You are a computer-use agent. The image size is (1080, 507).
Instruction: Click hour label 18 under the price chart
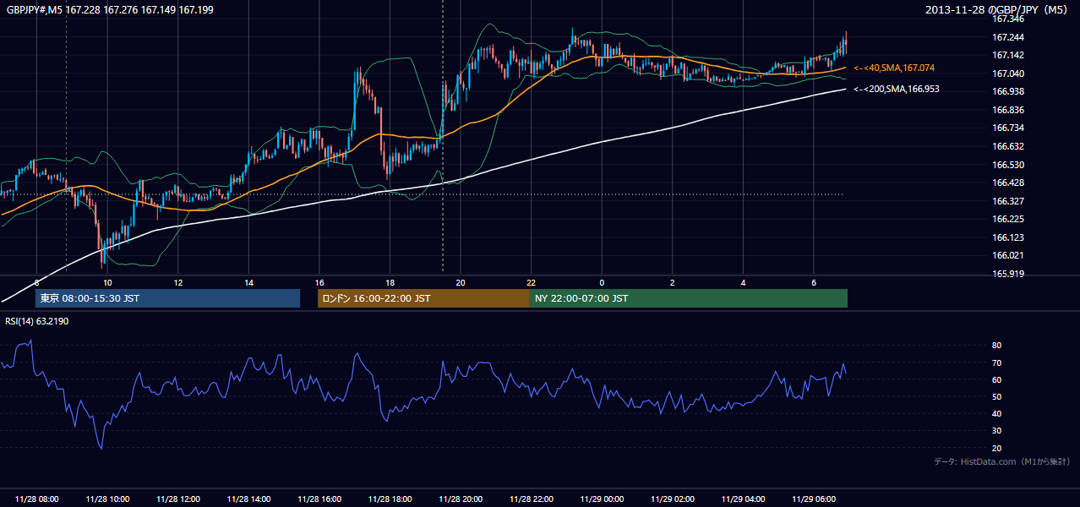390,282
